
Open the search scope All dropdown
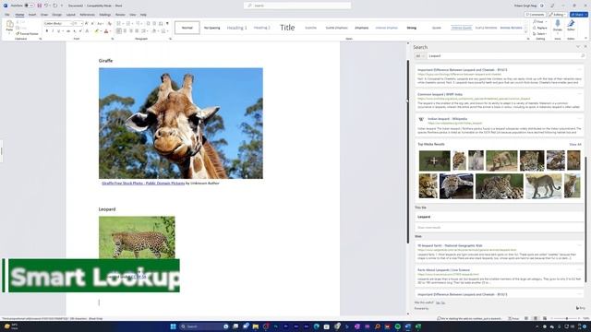tap(420, 56)
